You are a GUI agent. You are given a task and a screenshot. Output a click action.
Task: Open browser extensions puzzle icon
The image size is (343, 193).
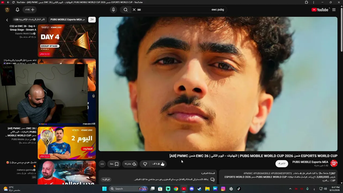307,2
